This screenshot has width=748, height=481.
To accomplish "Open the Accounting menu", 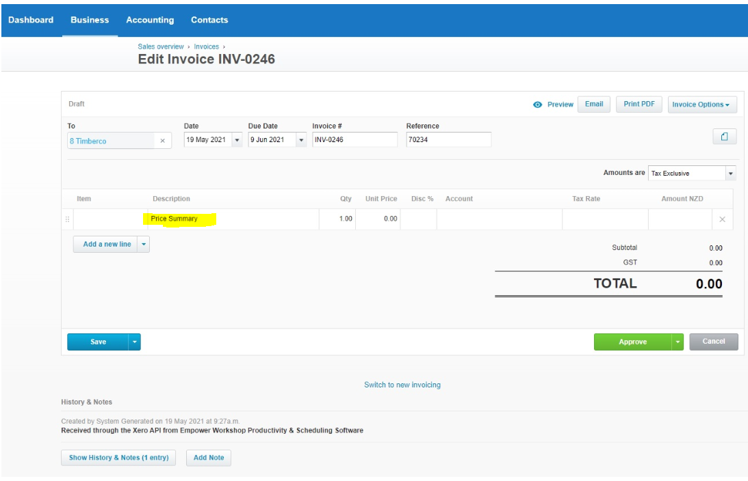I will (150, 20).
